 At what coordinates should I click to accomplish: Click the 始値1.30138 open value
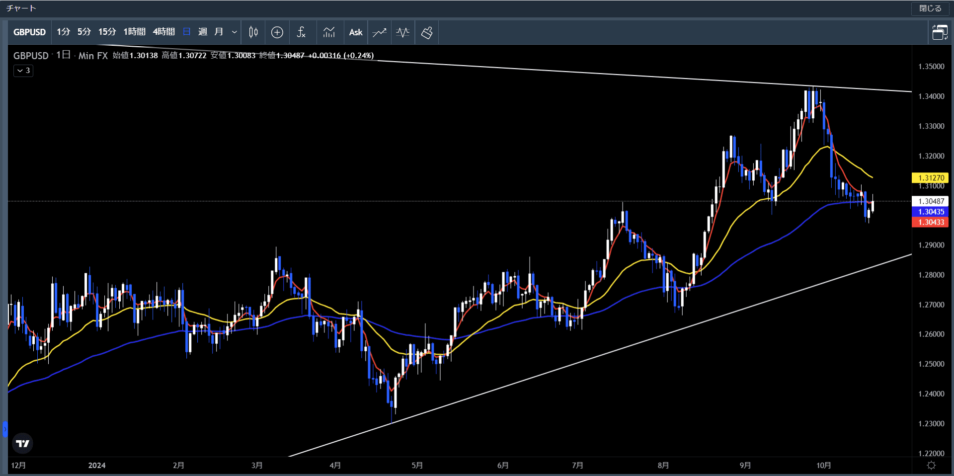[x=135, y=56]
